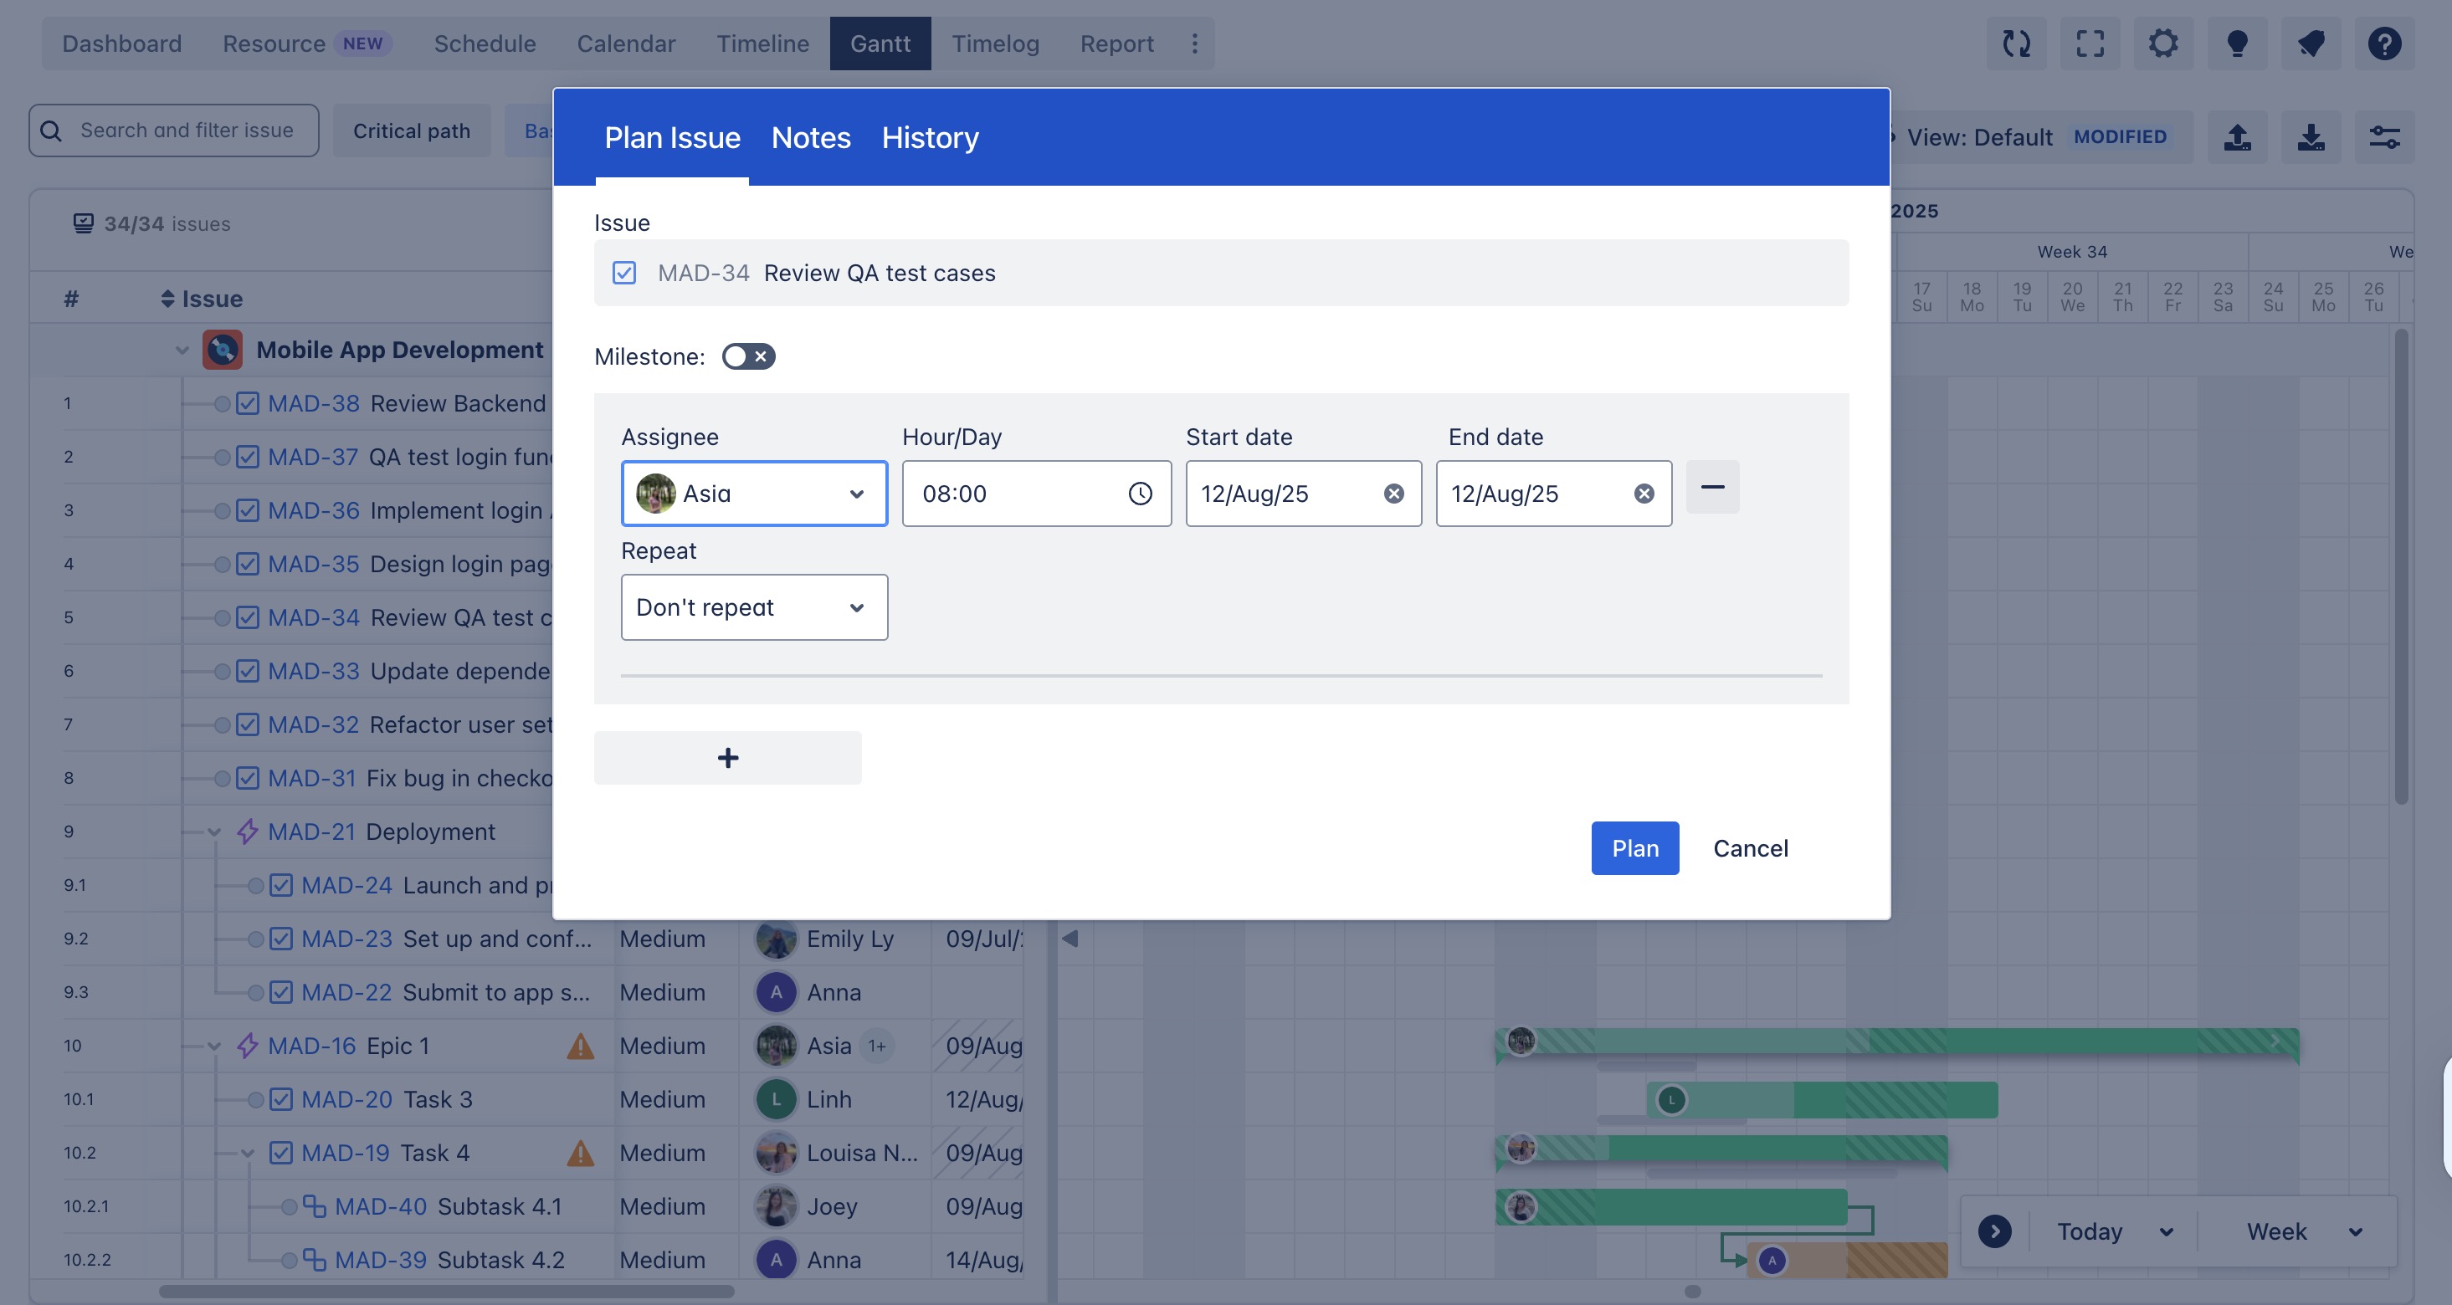
Task: Click the MAD-39 orange Gantt bar
Action: (x=1848, y=1261)
